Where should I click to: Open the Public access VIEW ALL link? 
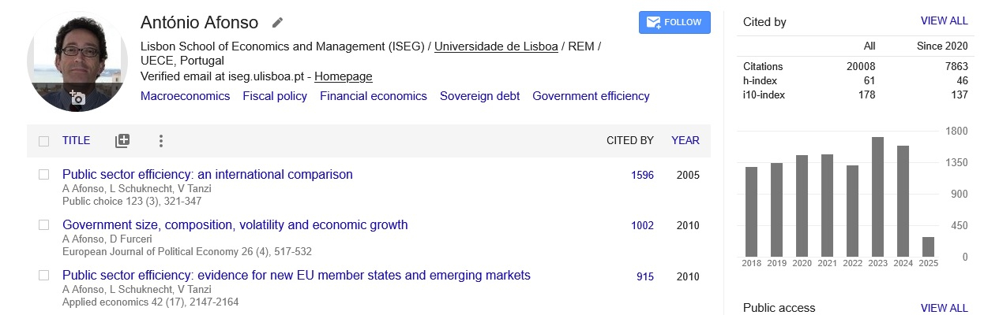tap(944, 308)
